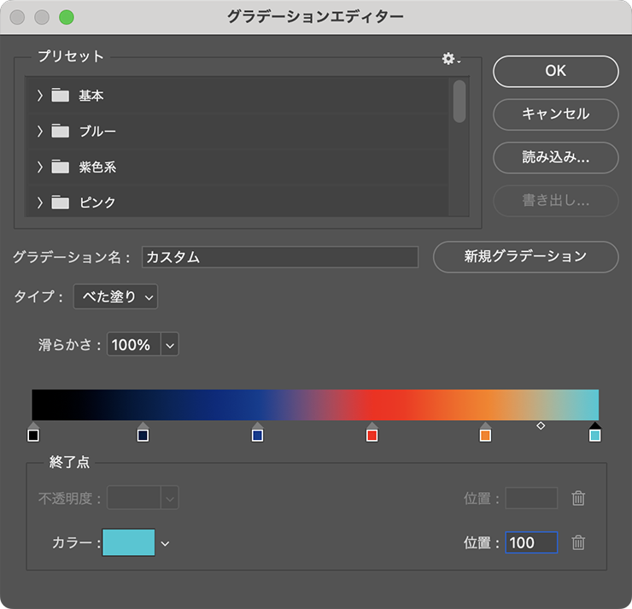This screenshot has height=609, width=632.
Task: Expand the 紫色系 preset folder
Action: click(40, 167)
